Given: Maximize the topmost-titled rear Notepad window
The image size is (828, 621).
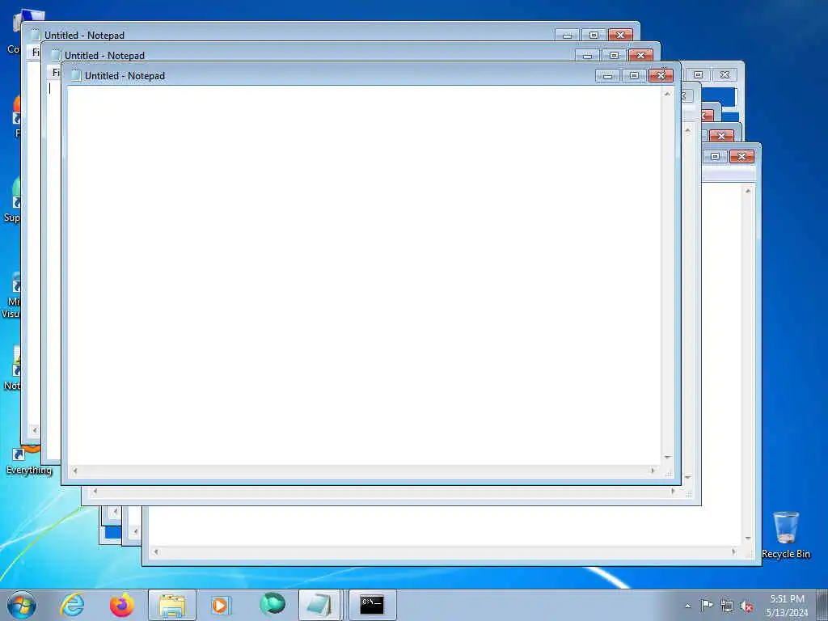Looking at the screenshot, I should 594,36.
